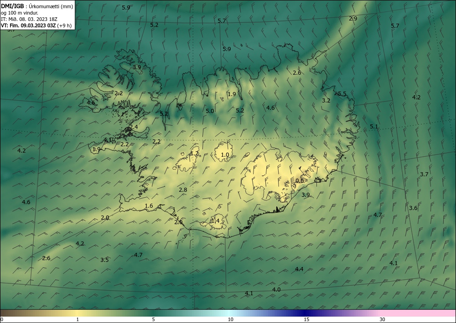This screenshot has height=323, width=456.
Task: Click the 1.6 value label
Action: 149,205
